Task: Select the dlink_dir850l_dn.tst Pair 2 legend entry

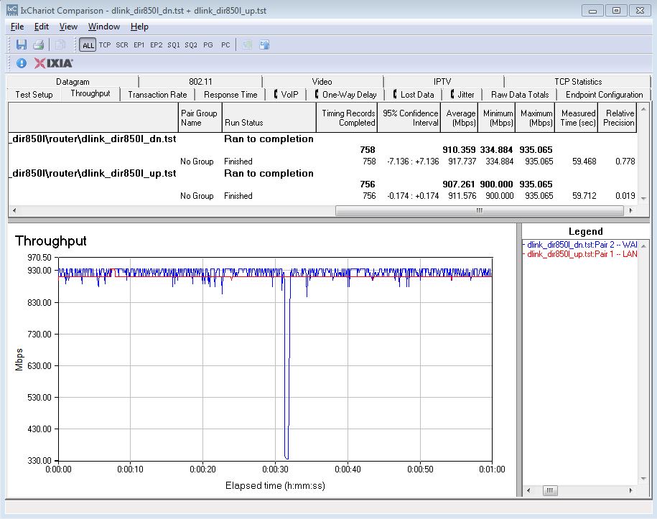Action: click(x=581, y=245)
